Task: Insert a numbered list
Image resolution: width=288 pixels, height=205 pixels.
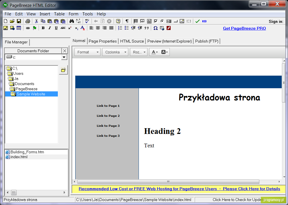Action: tap(120, 28)
